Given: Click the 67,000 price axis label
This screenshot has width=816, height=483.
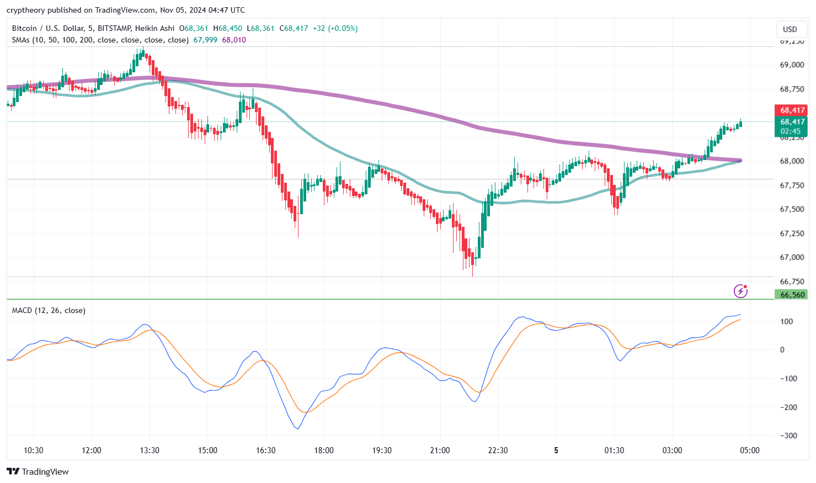Looking at the screenshot, I should click(x=792, y=257).
